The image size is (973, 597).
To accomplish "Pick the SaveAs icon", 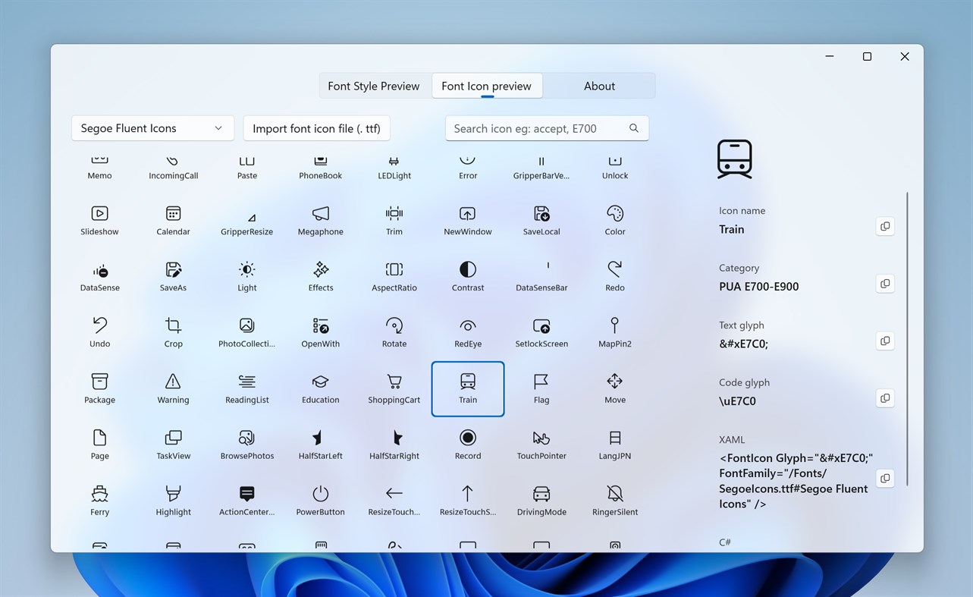I will click(173, 277).
